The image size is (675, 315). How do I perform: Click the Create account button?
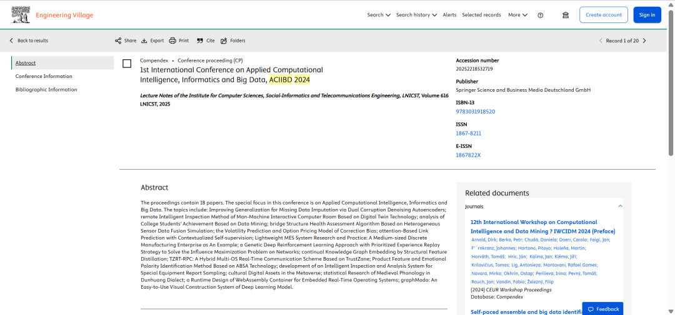tap(604, 15)
